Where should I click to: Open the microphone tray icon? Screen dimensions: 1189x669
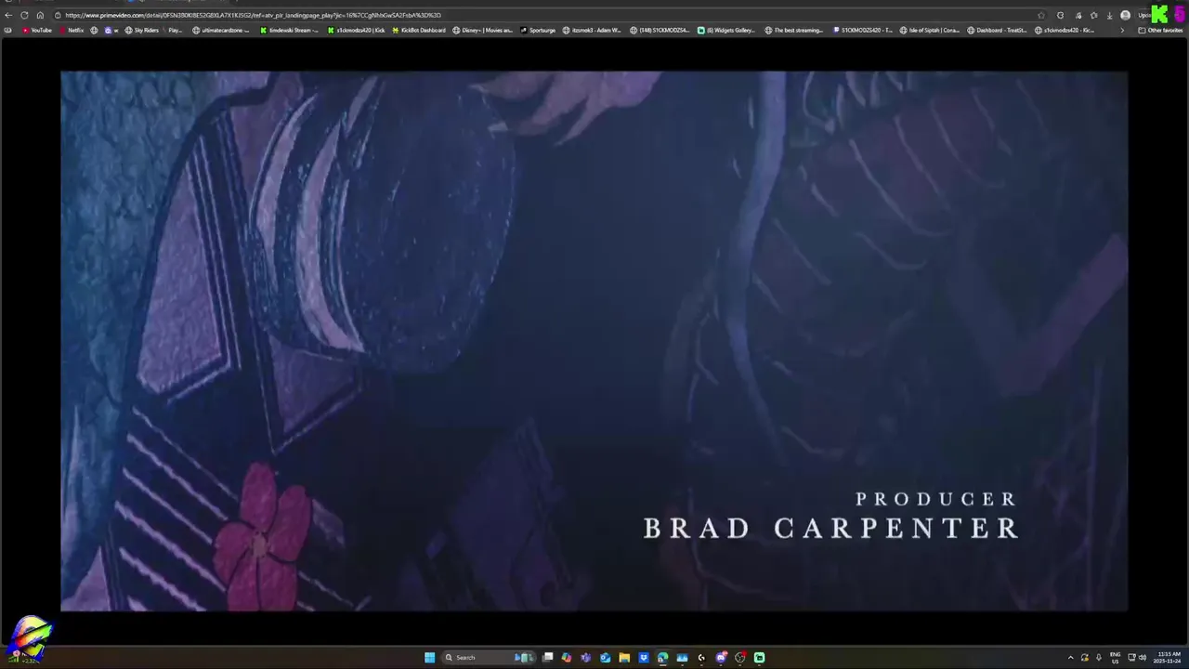pos(1098,658)
